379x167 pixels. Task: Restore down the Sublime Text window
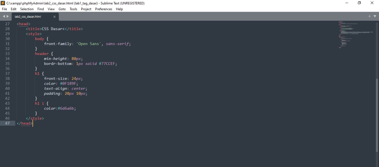(359, 3)
